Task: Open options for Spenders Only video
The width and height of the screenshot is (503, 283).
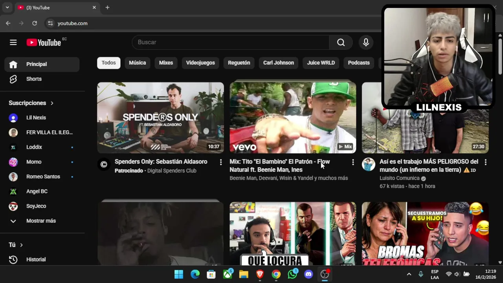Action: 220,162
